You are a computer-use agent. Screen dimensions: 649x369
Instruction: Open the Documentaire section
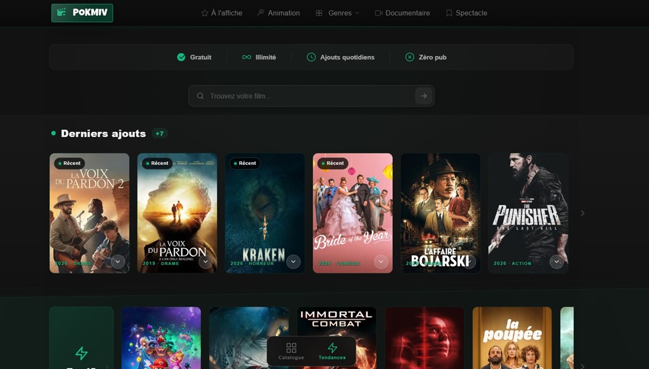click(x=402, y=13)
